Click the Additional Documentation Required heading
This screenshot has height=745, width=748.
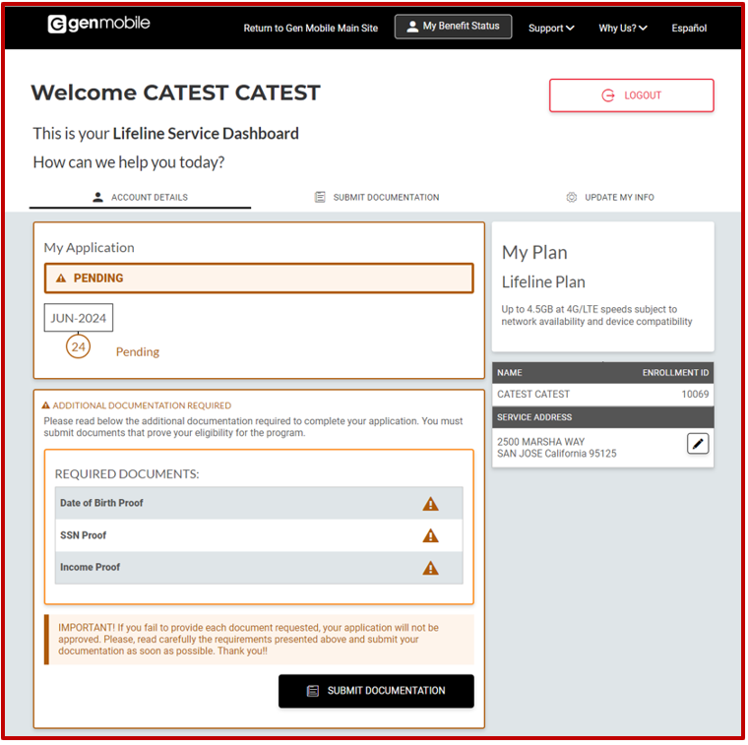(x=141, y=405)
